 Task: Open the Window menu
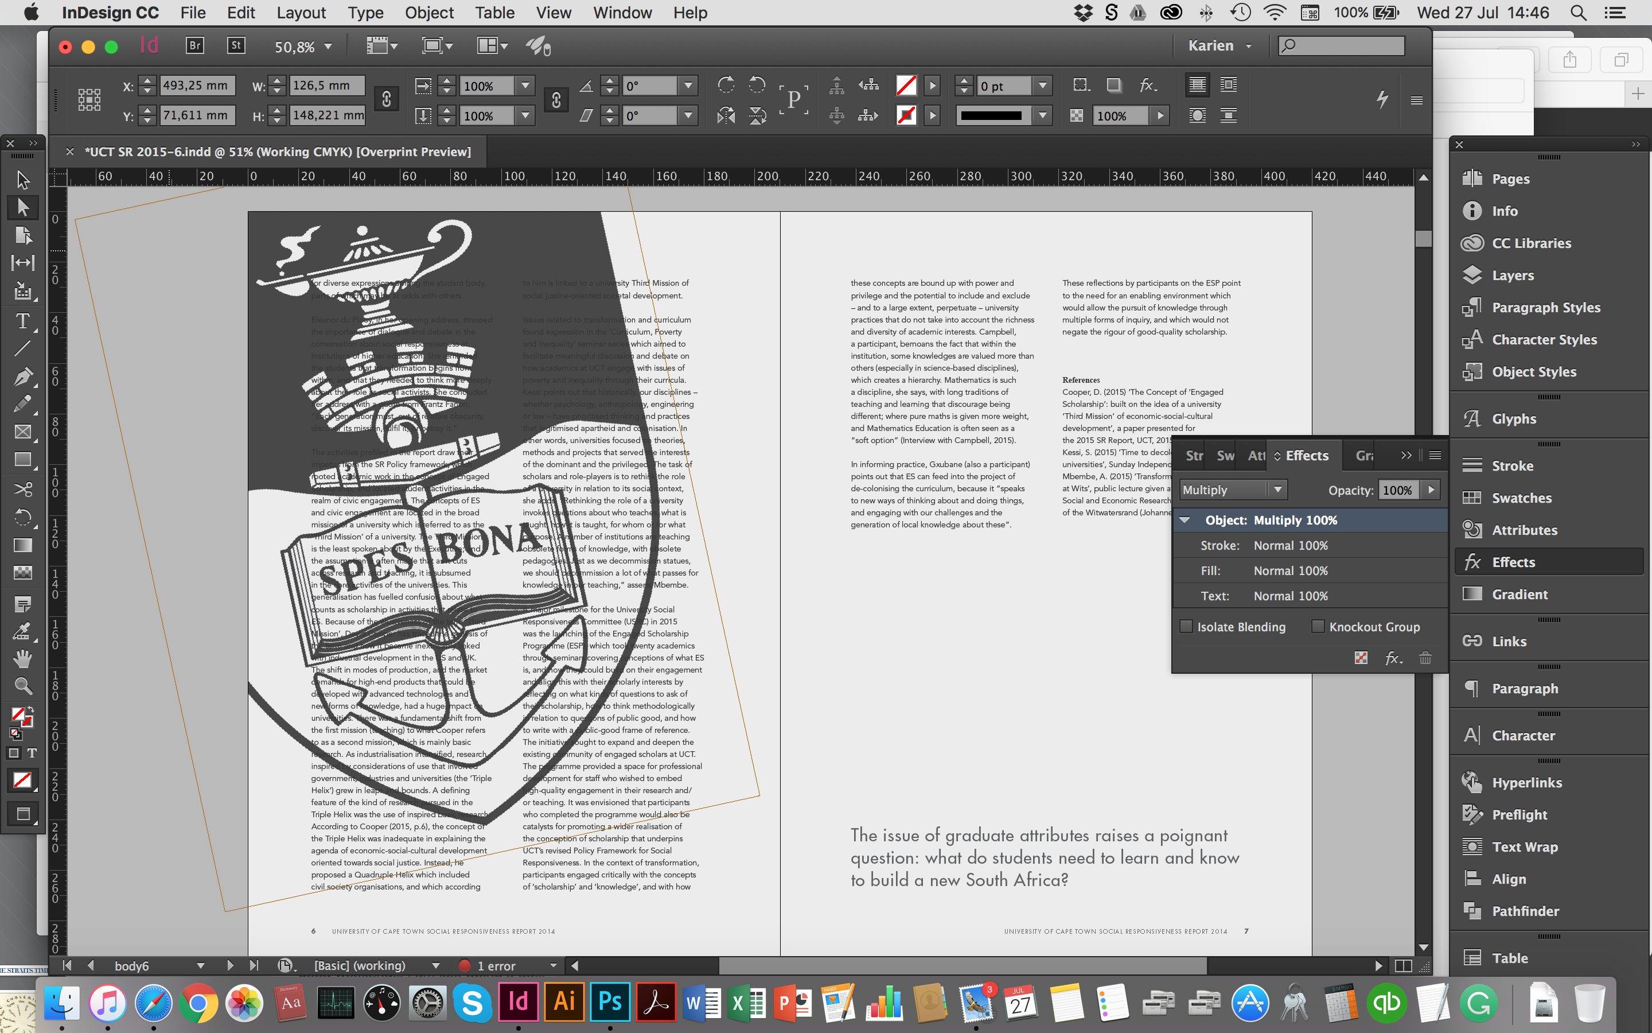[x=622, y=12]
